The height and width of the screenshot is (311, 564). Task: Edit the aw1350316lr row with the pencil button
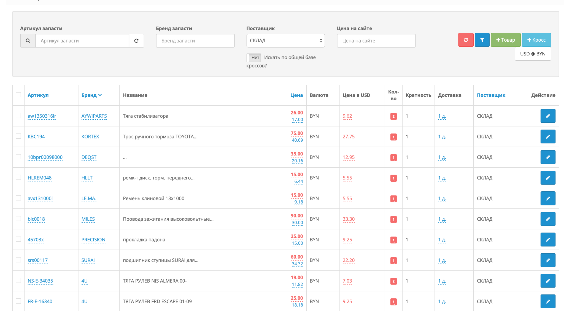click(x=548, y=116)
